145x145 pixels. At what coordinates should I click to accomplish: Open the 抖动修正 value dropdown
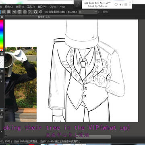click(x=88, y=12)
